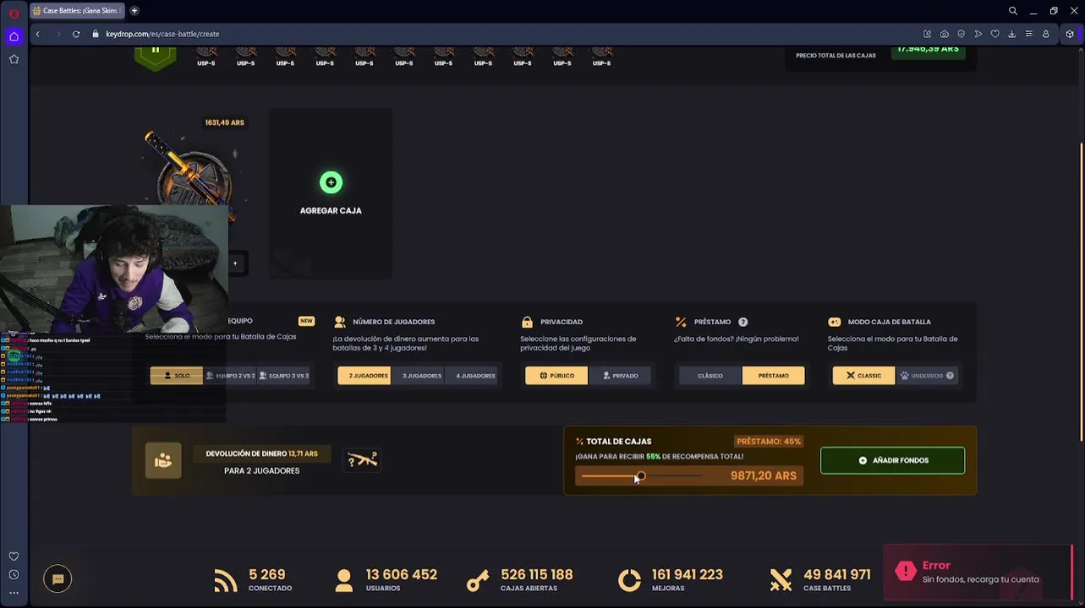
Task: Click 13 606 452 Usuarios statistic
Action: tap(385, 579)
